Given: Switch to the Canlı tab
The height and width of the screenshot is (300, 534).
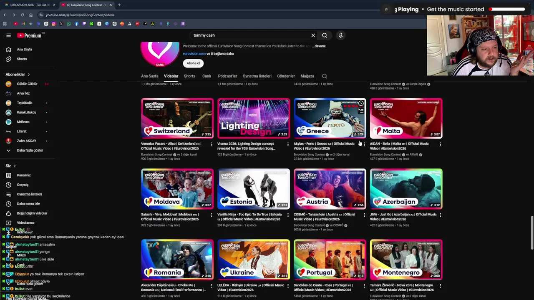Looking at the screenshot, I should tap(207, 76).
